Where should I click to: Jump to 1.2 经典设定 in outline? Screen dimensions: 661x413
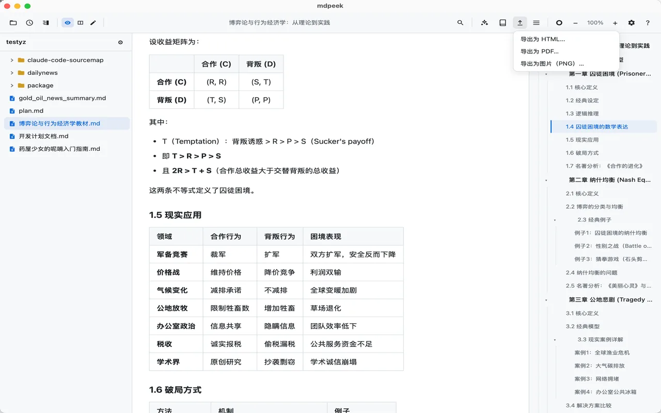[582, 100]
